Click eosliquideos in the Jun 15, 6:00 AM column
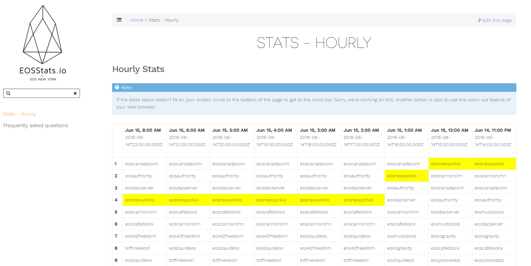Viewport: 531px width, 266px height. tap(183, 248)
